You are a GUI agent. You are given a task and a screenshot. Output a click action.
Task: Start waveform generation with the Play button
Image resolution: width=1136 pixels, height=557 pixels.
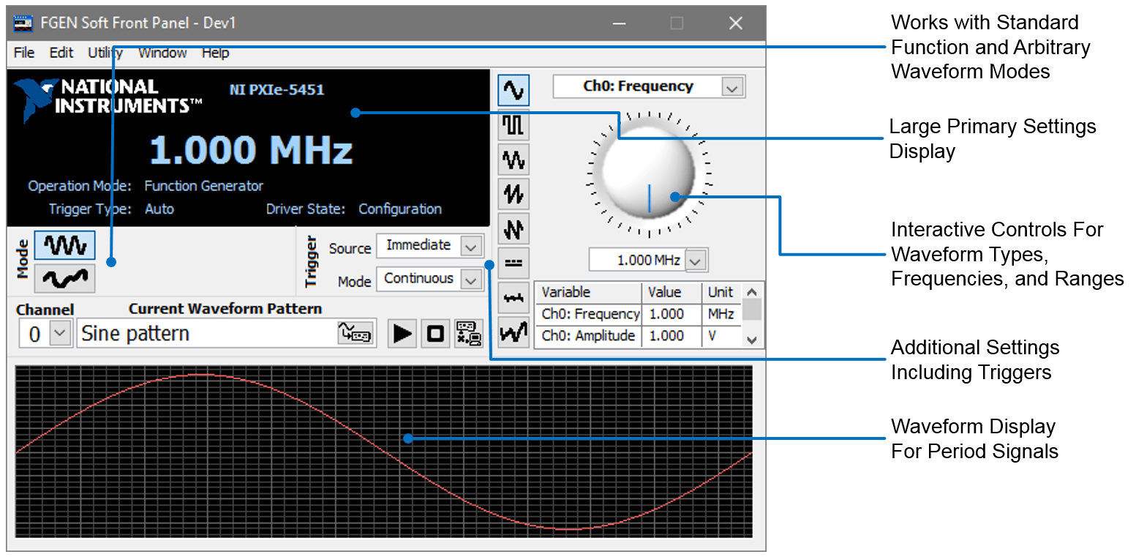402,334
